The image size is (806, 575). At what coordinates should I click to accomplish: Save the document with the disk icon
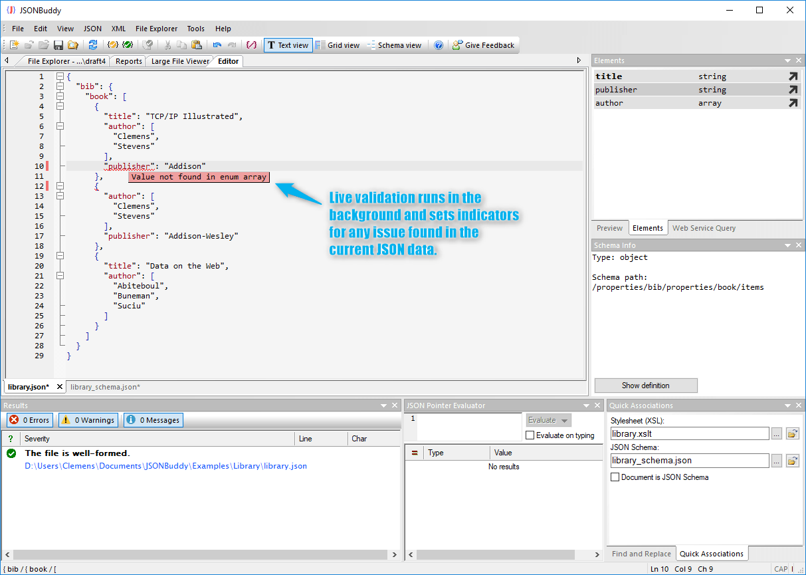point(58,45)
